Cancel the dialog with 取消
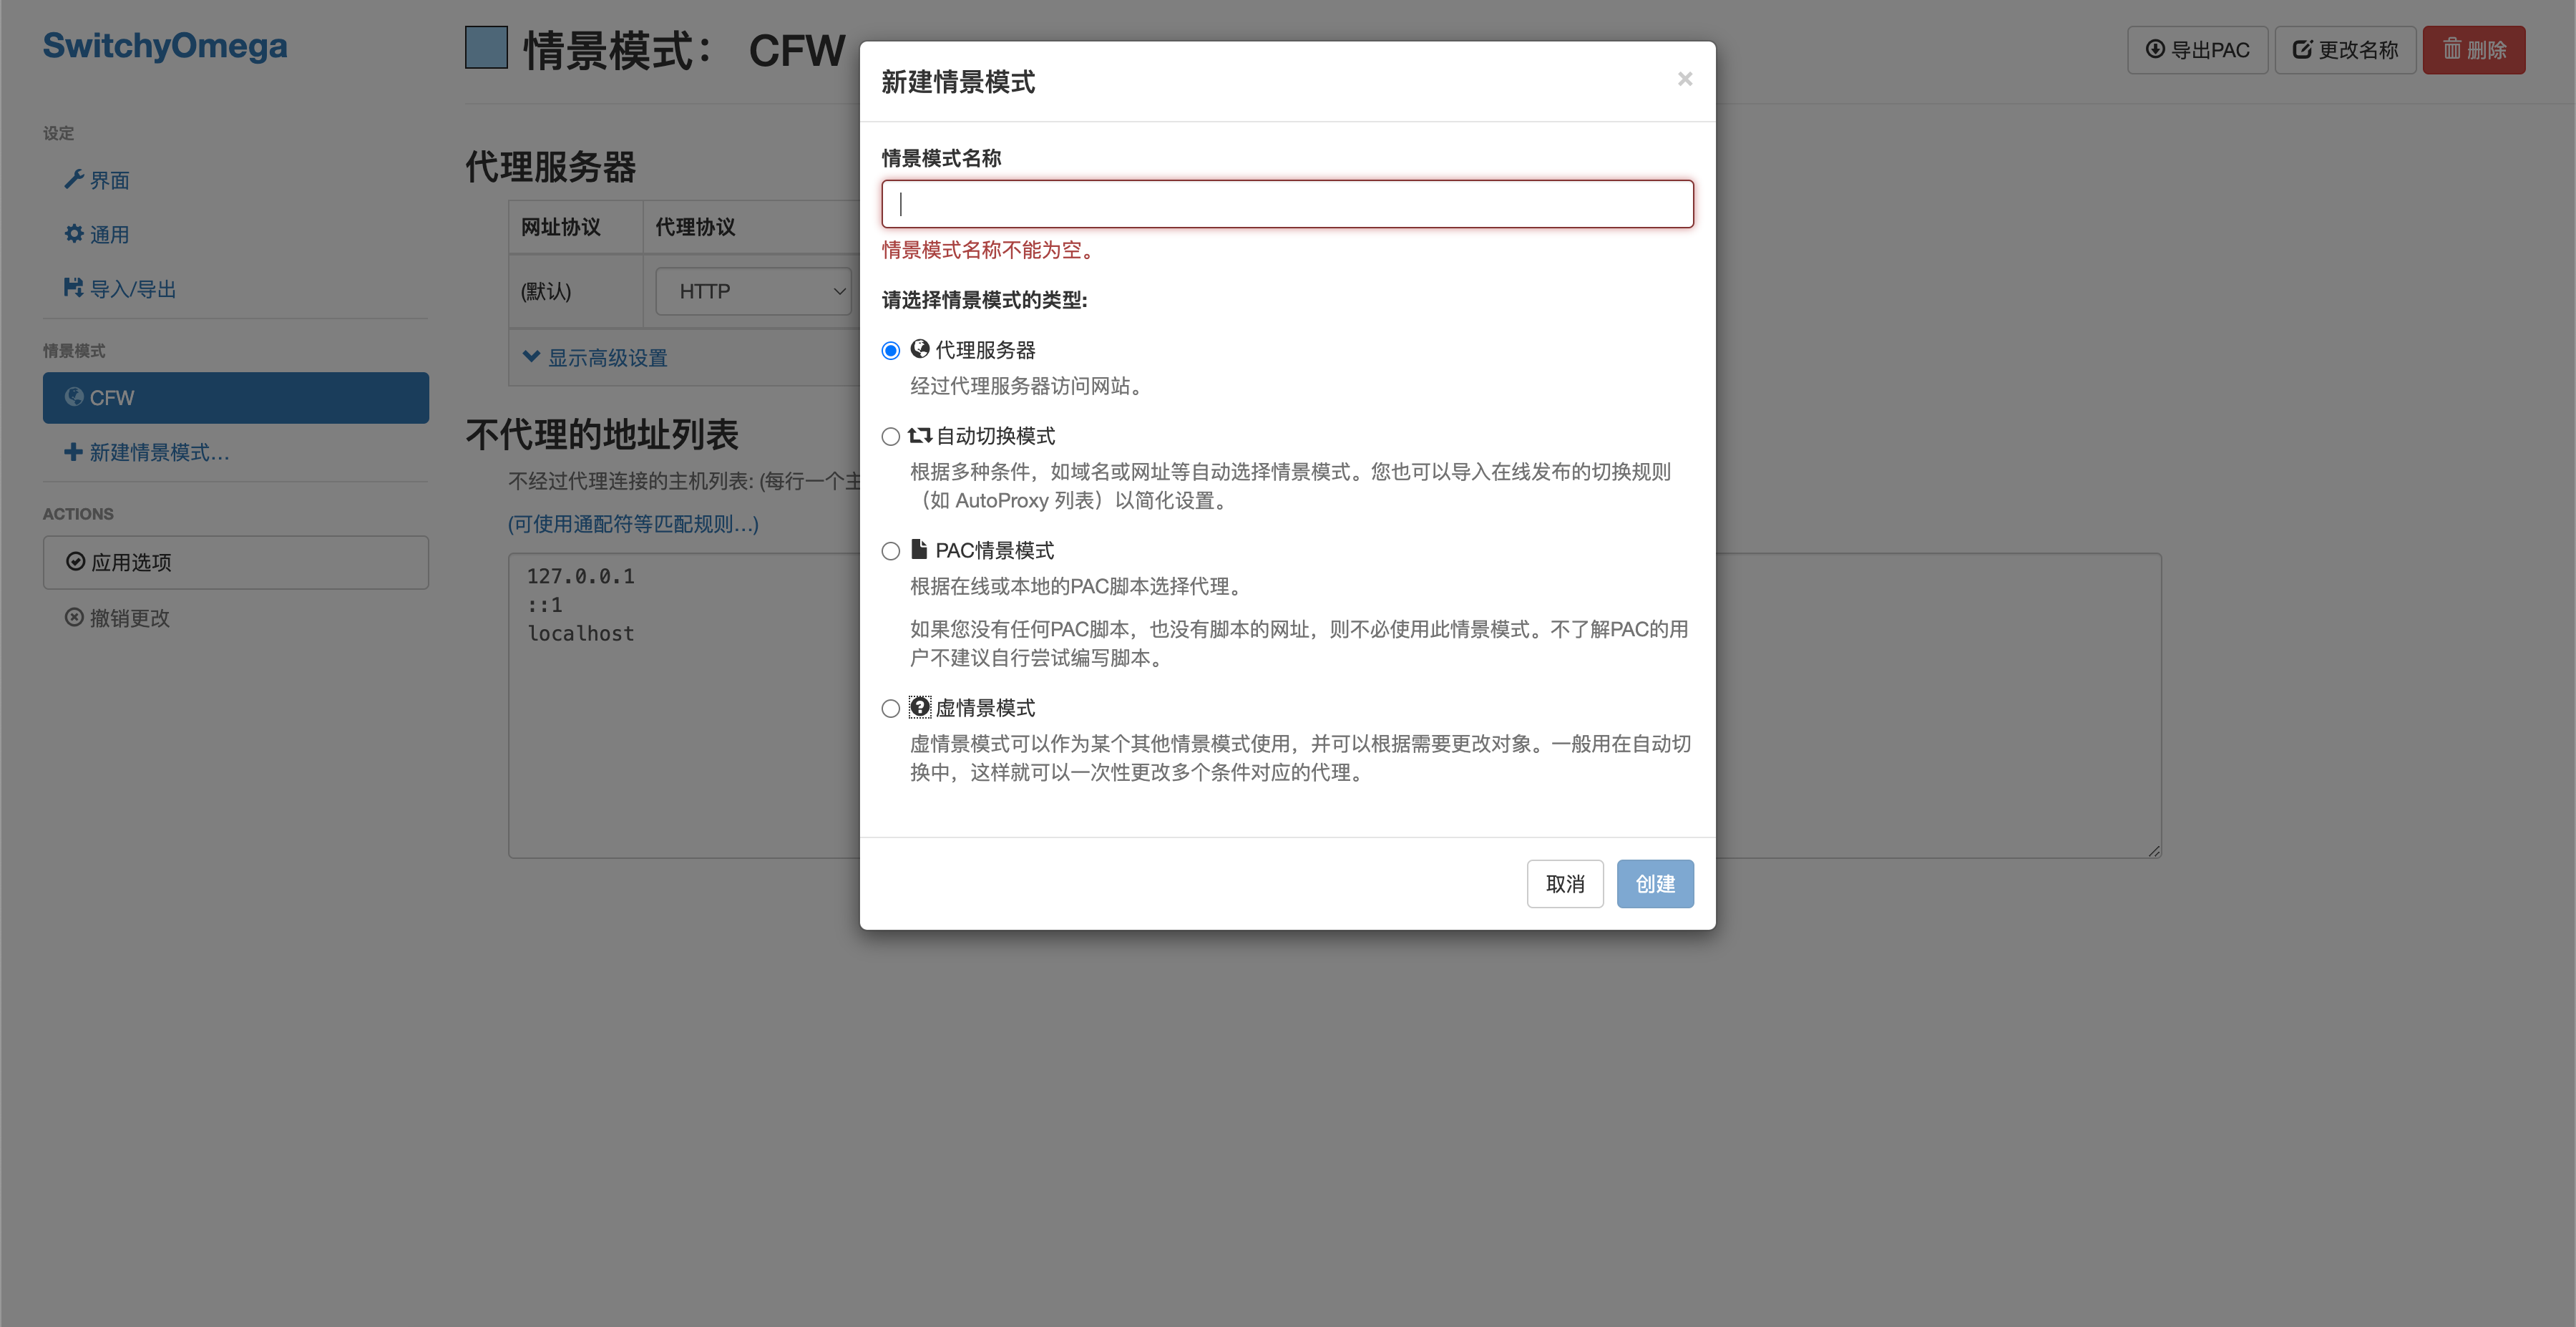Screen dimensions: 2576x1327 pyautogui.click(x=1564, y=883)
